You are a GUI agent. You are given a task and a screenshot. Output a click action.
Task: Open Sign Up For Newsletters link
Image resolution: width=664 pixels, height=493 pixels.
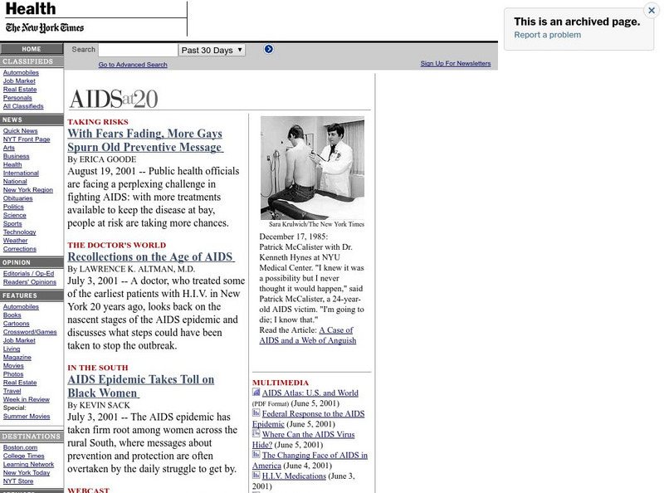456,64
